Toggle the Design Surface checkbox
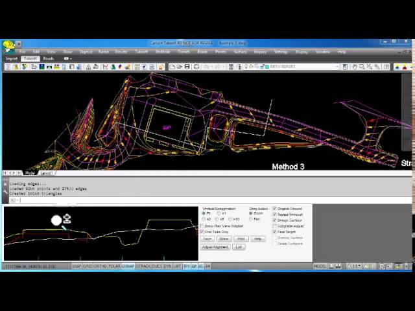The image size is (415, 311). coord(274,220)
